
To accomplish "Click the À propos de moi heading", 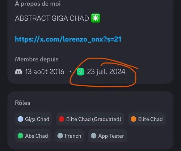I will [x=38, y=4].
